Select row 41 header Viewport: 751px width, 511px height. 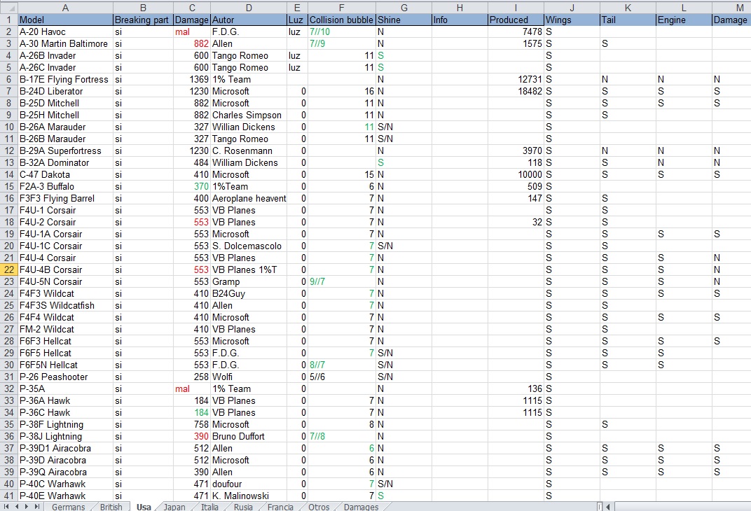click(x=8, y=496)
